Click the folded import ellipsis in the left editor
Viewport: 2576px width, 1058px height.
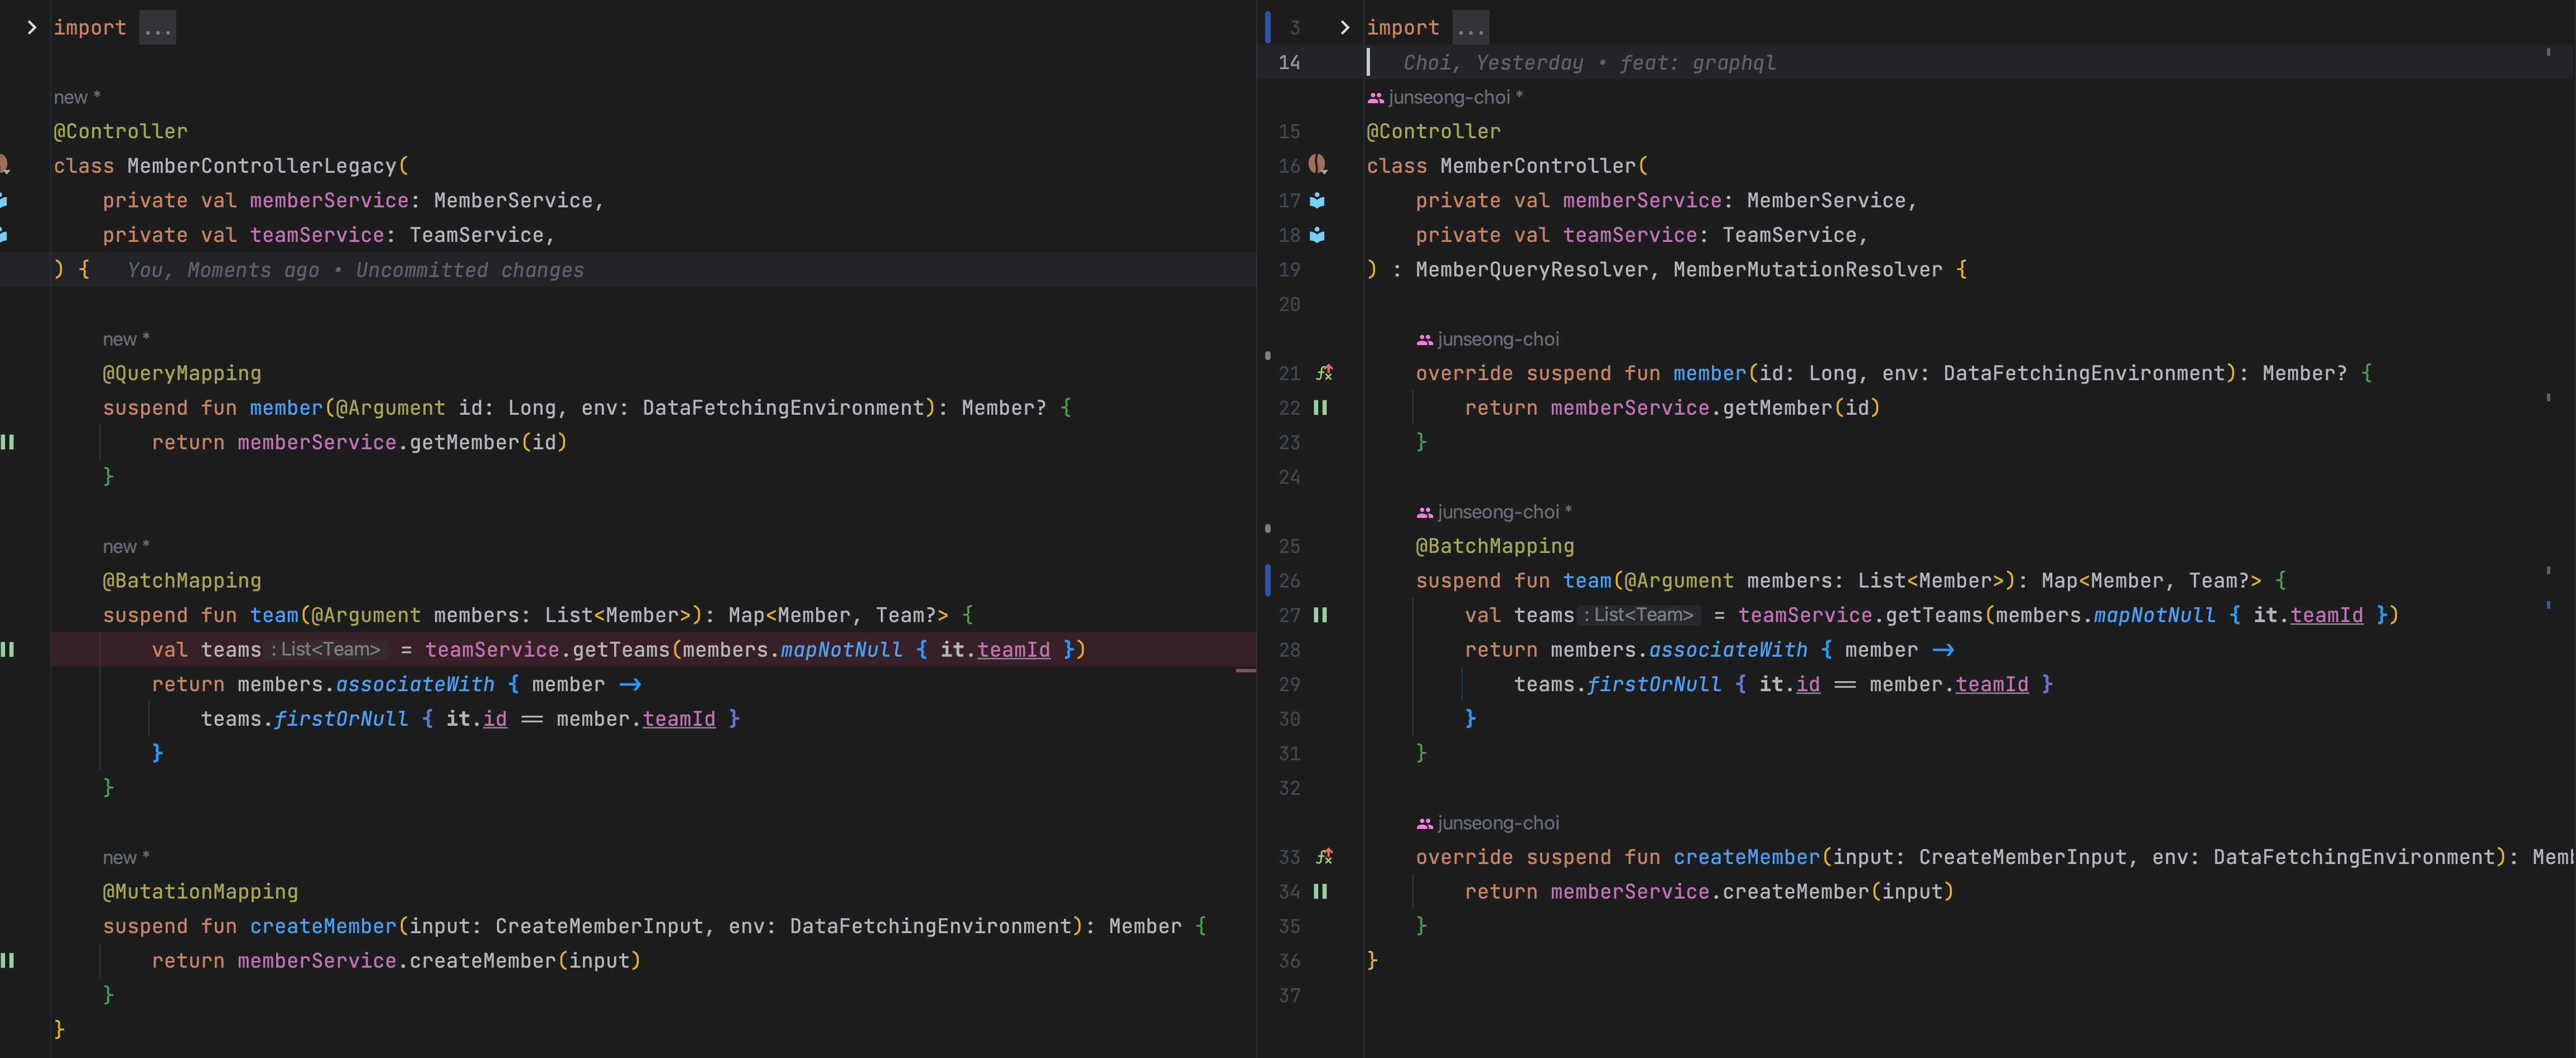(157, 28)
